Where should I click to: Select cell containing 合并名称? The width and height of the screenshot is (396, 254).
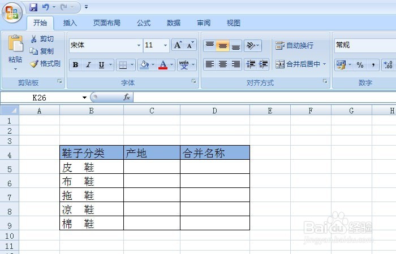pos(215,152)
